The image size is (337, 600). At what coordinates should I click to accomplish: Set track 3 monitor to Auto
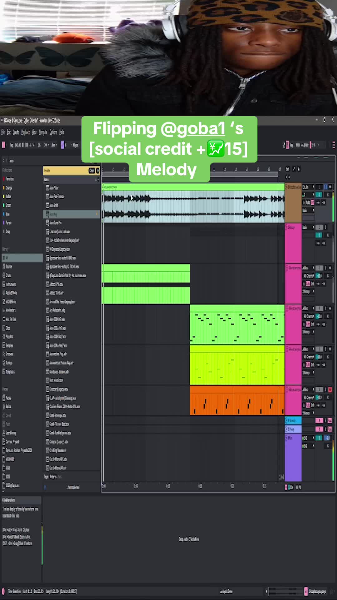(308, 283)
